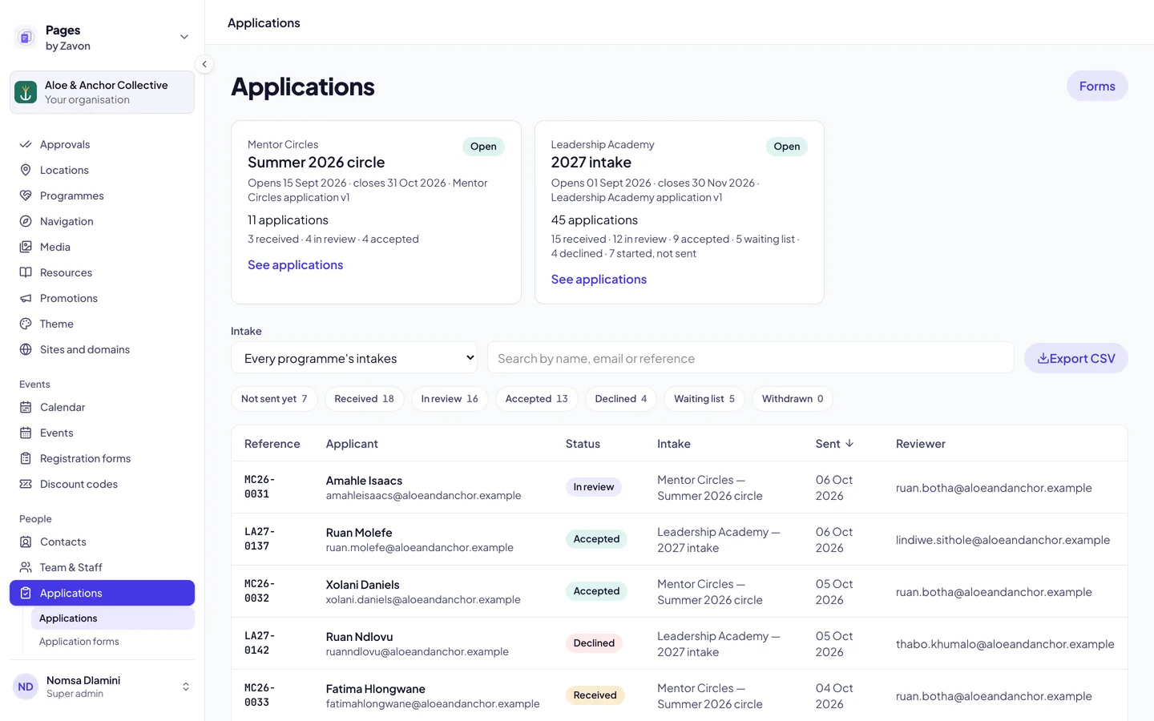The width and height of the screenshot is (1154, 721).
Task: Collapse the sidebar with the chevron button
Action: click(204, 64)
